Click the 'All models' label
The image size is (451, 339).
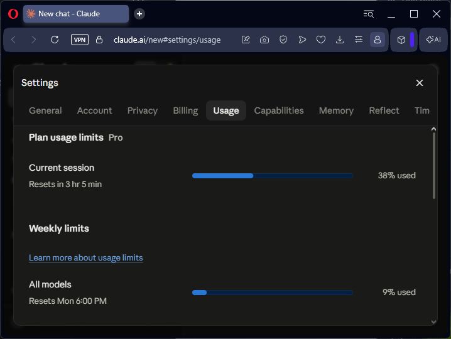click(50, 284)
